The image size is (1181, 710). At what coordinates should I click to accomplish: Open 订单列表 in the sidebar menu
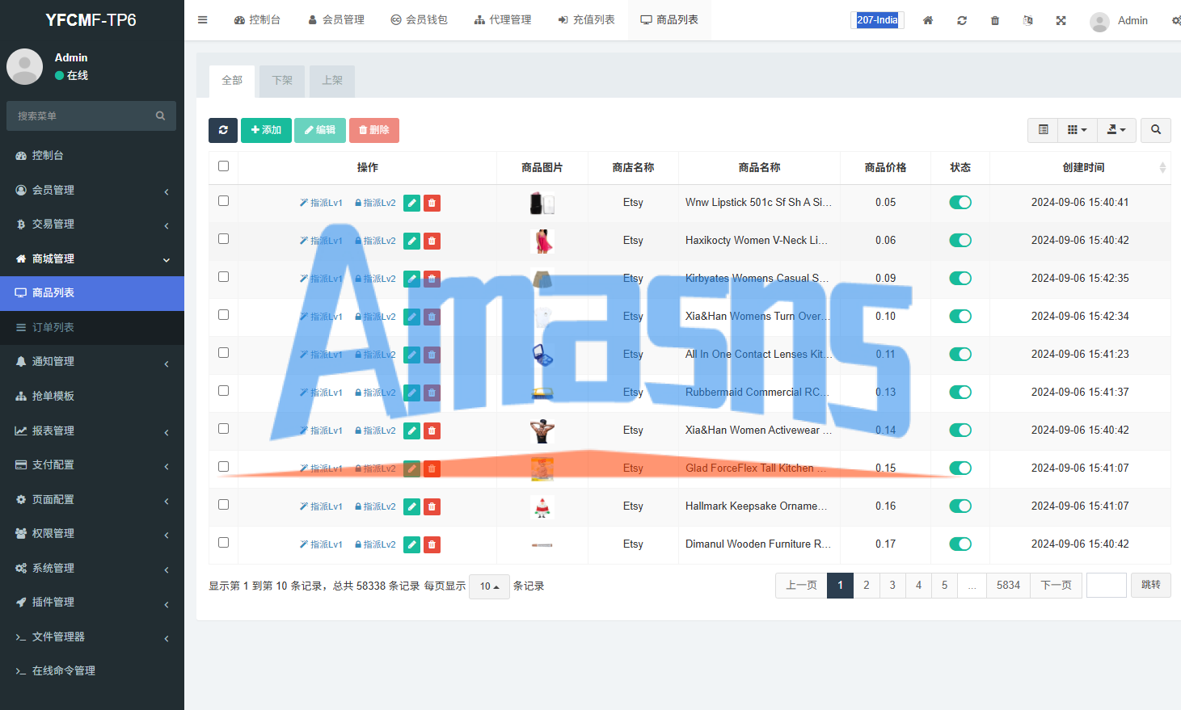click(92, 327)
